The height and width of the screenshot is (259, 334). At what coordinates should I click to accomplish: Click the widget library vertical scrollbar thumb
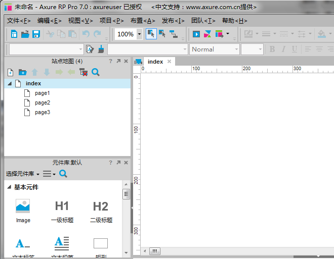(126, 194)
